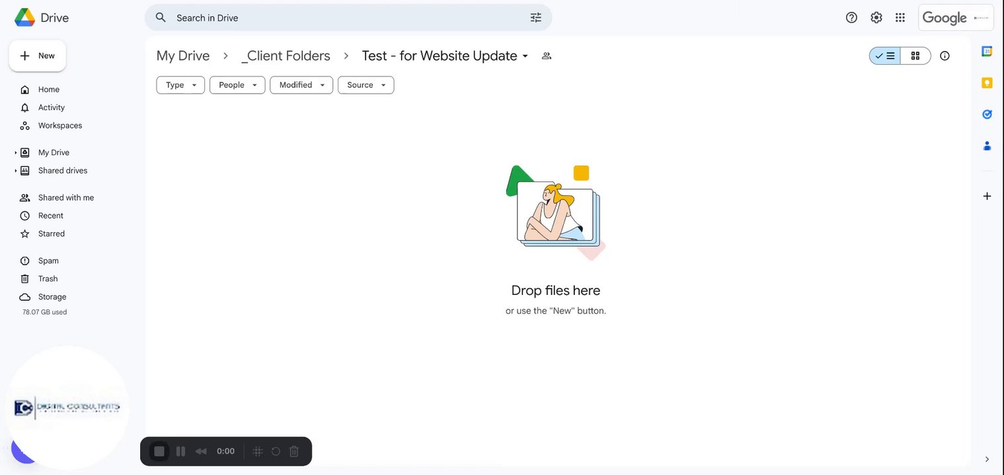Image resolution: width=1004 pixels, height=475 pixels.
Task: Switch to grid layout view
Action: pyautogui.click(x=915, y=56)
